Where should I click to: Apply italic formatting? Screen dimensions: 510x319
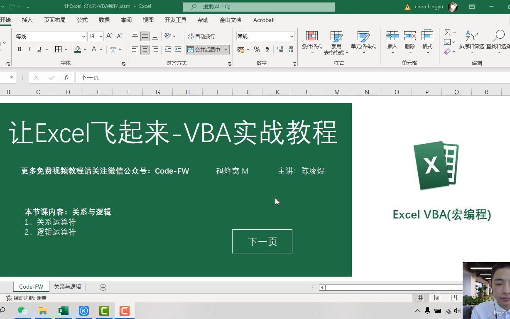click(28, 49)
